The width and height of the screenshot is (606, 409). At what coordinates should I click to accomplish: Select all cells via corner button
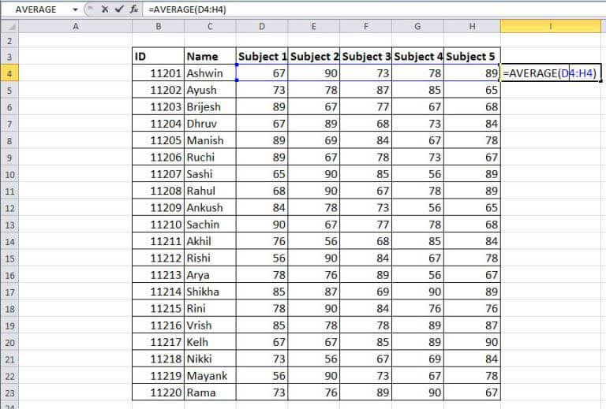coord(9,26)
